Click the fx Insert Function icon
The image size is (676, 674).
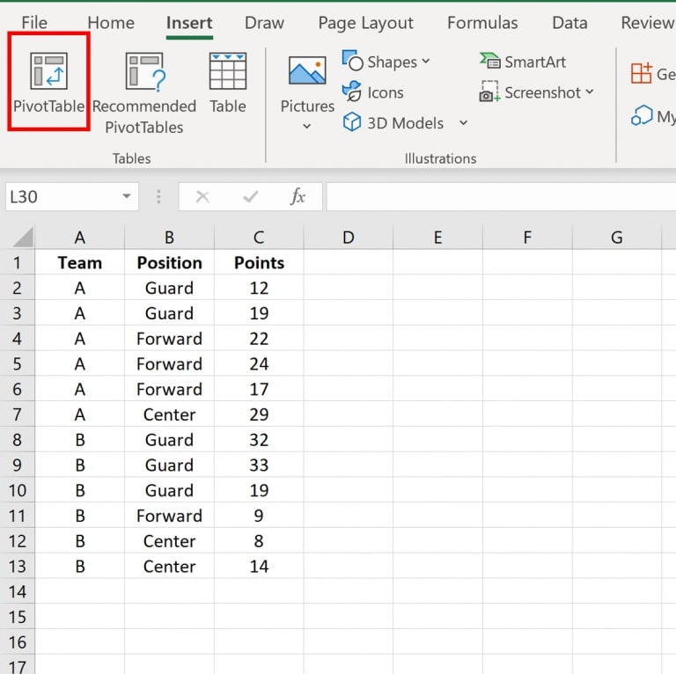pos(298,197)
